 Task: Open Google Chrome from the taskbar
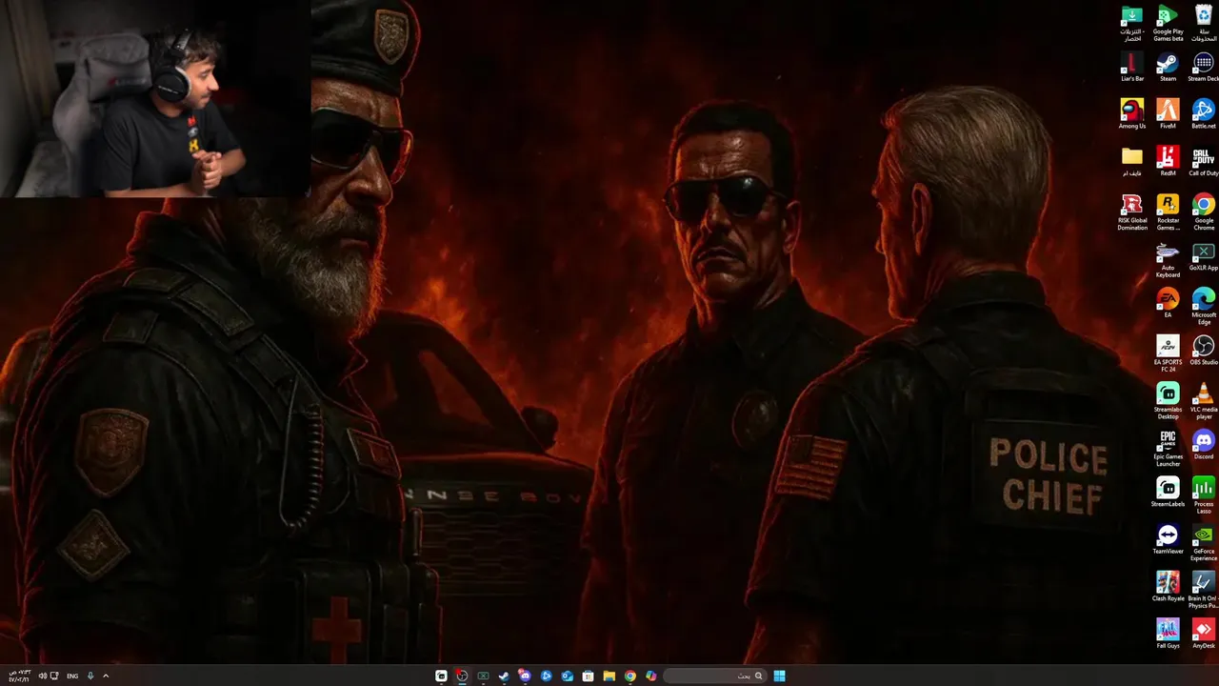[x=630, y=676]
